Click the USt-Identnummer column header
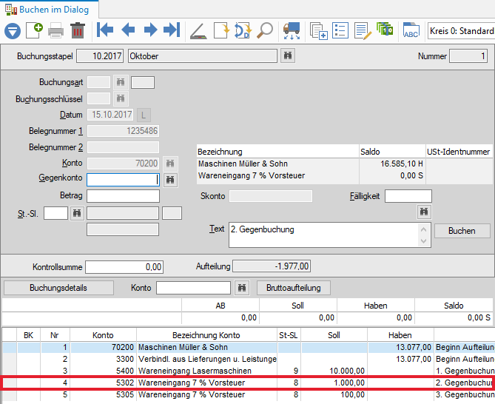The width and height of the screenshot is (495, 404). coord(459,152)
